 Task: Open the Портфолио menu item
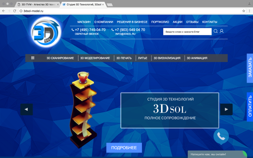pyautogui.click(x=160, y=22)
